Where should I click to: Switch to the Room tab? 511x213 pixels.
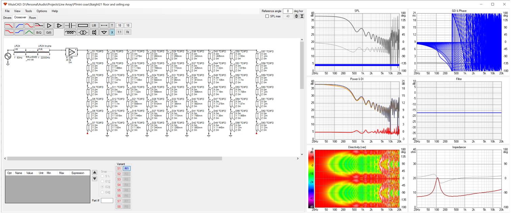(x=32, y=18)
